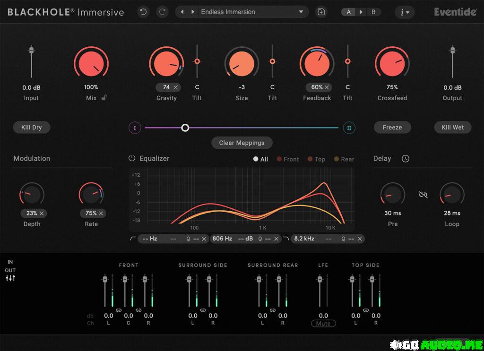The image size is (484, 351).
Task: Select the high-cut filter shape icon
Action: (x=286, y=239)
